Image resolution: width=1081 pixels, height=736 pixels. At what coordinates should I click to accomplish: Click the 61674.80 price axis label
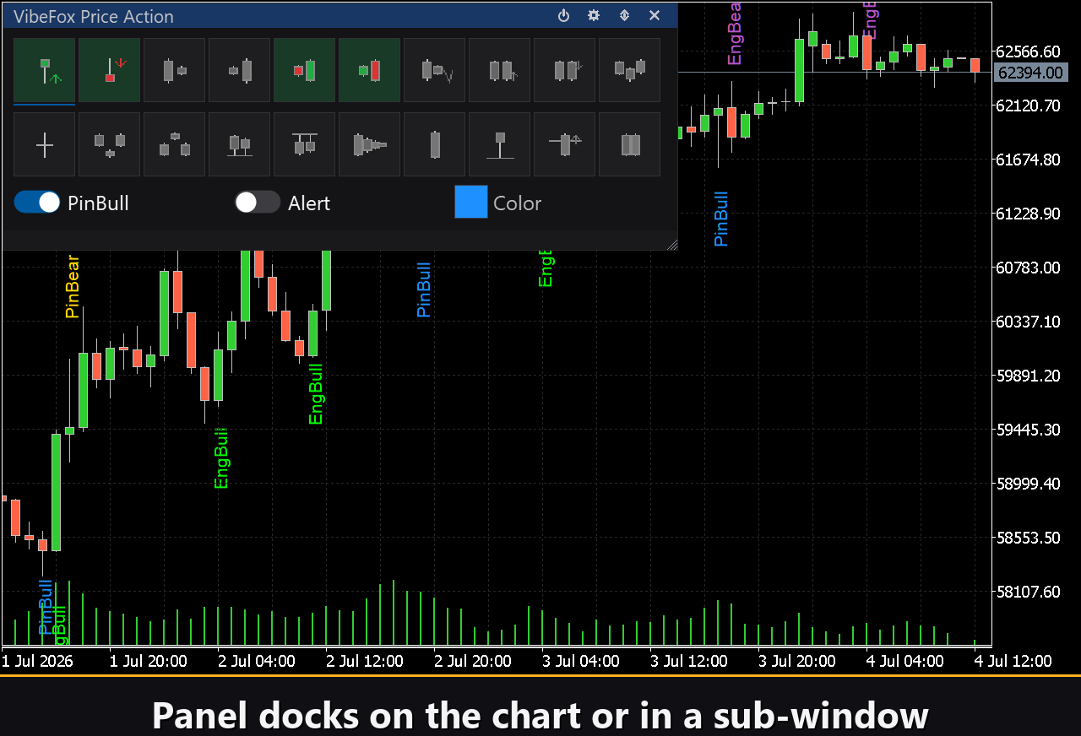tap(1029, 160)
